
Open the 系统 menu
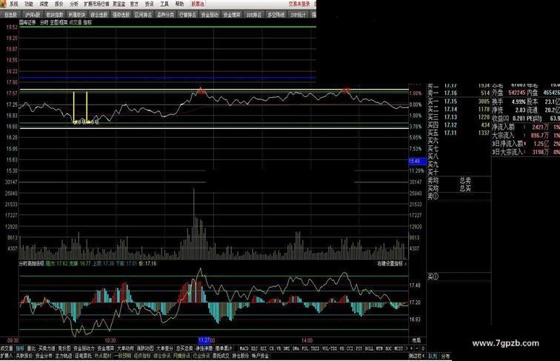click(x=13, y=4)
